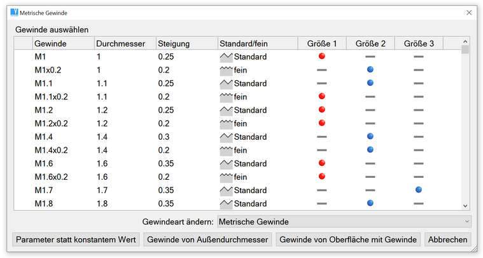The height and width of the screenshot is (258, 483).
Task: Click the blue dot in row M1x0.2
Action: (370, 70)
